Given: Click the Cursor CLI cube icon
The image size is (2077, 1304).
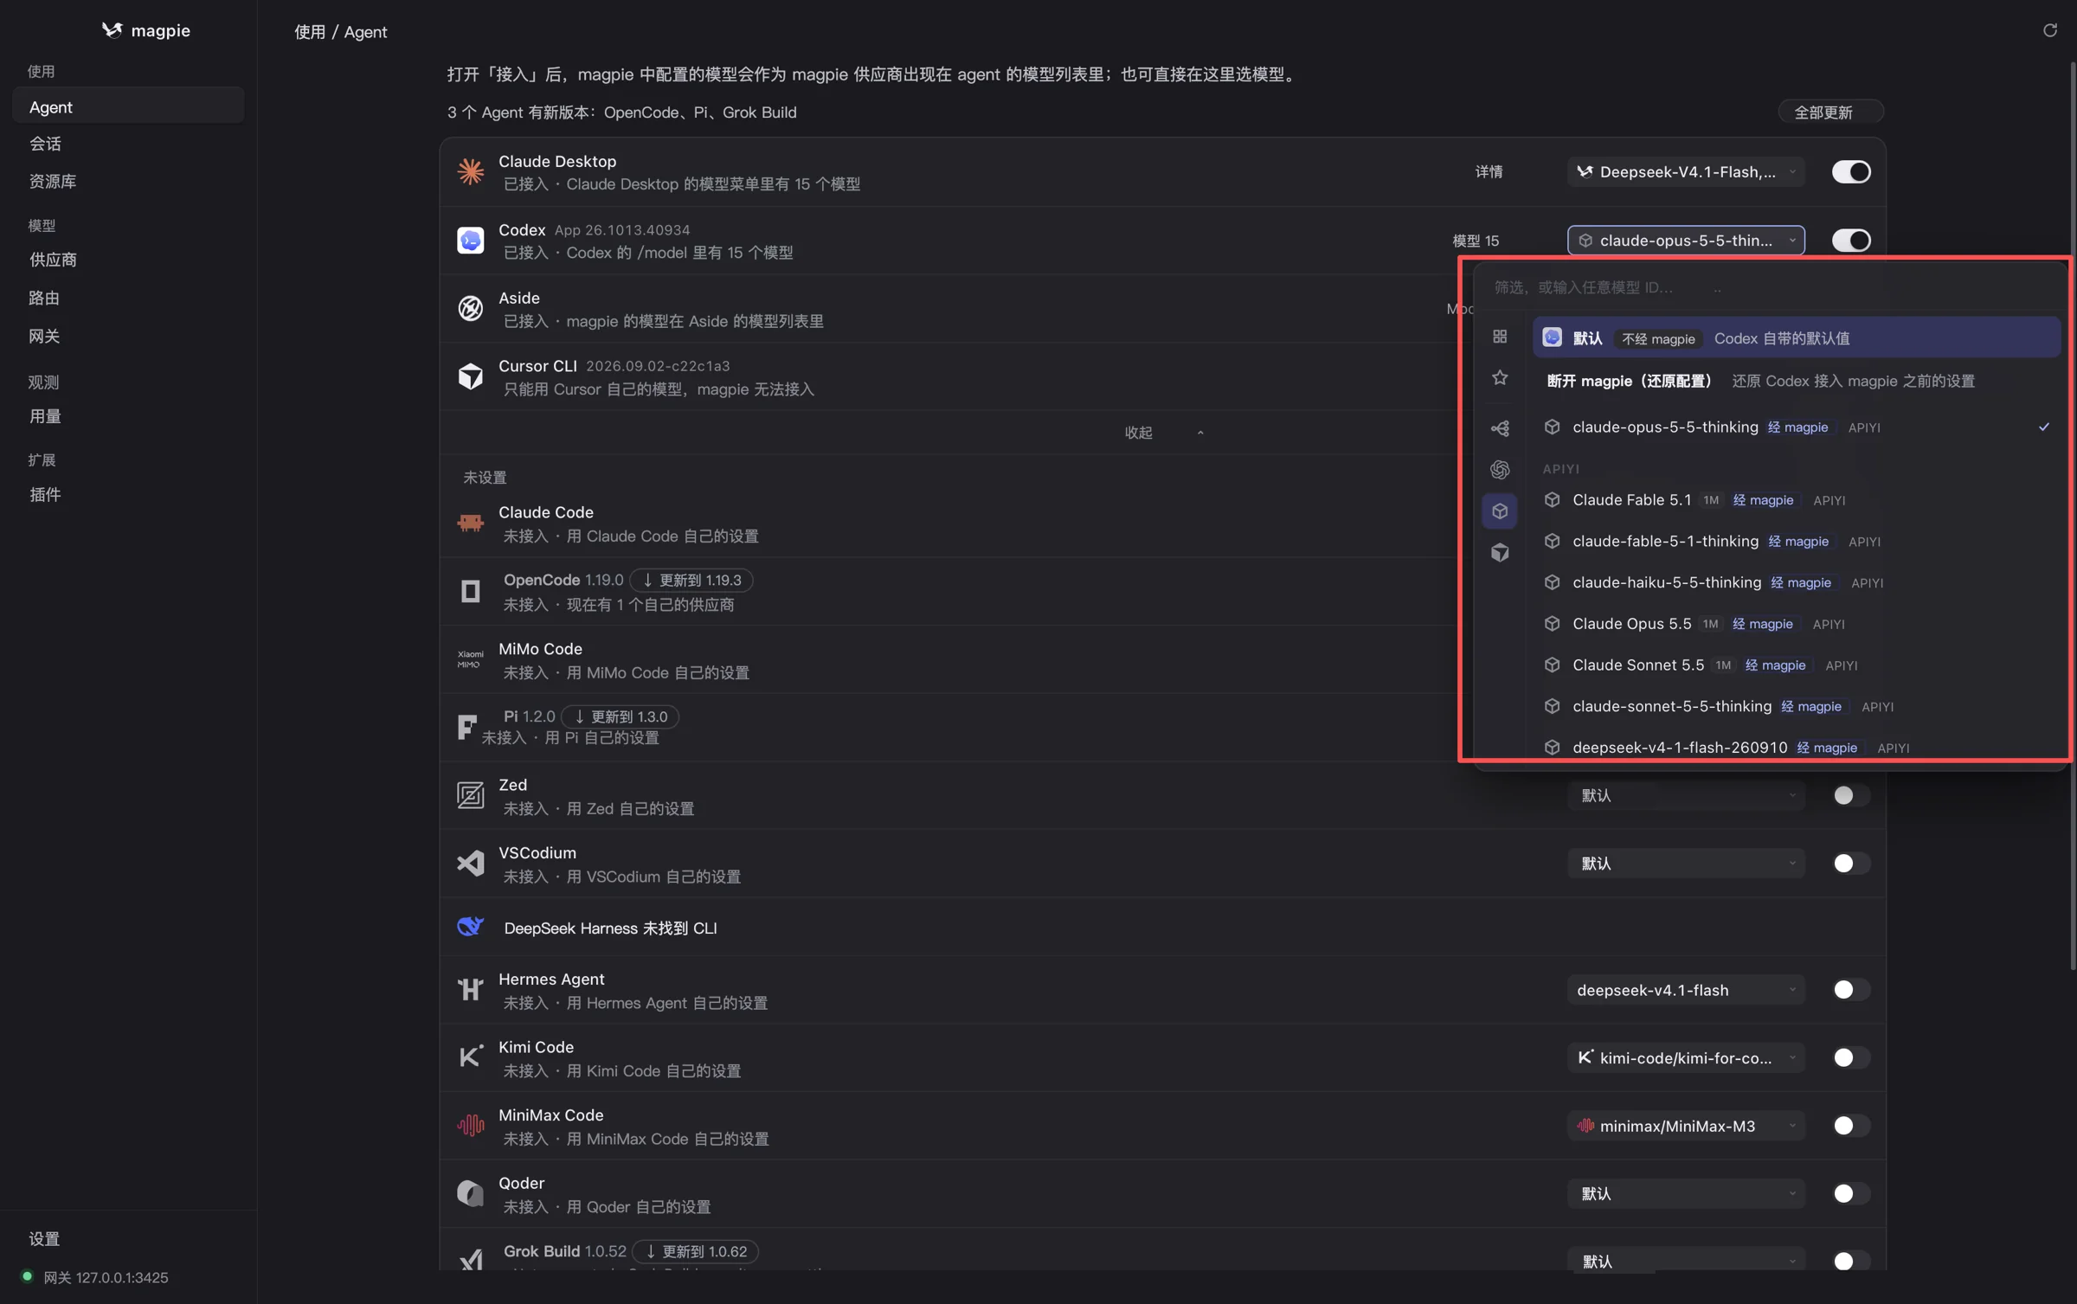Looking at the screenshot, I should point(471,376).
